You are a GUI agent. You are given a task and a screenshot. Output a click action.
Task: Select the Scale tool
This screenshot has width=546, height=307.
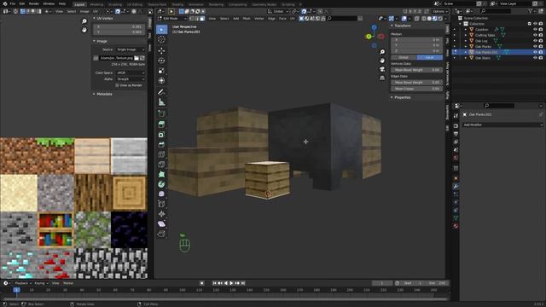tap(161, 71)
